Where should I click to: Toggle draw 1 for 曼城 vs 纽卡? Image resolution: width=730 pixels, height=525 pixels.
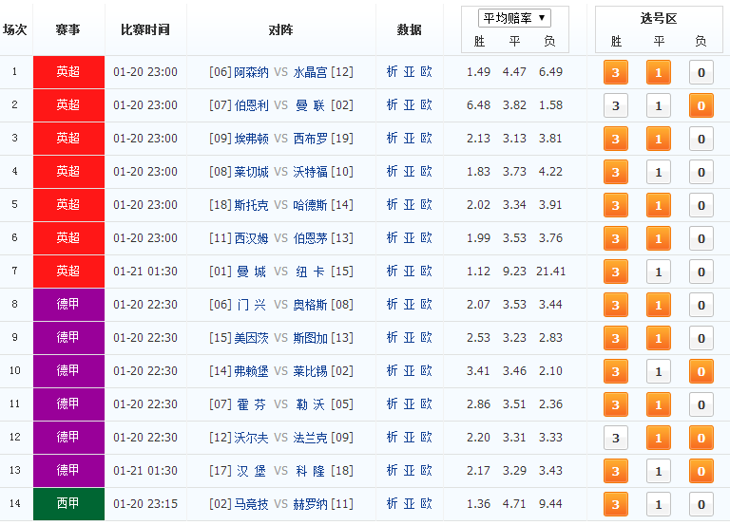click(659, 272)
